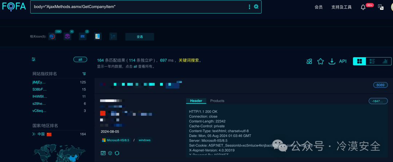The image size is (393, 162).
Task: Select the related icon with 4 badge
Action: click(67, 37)
